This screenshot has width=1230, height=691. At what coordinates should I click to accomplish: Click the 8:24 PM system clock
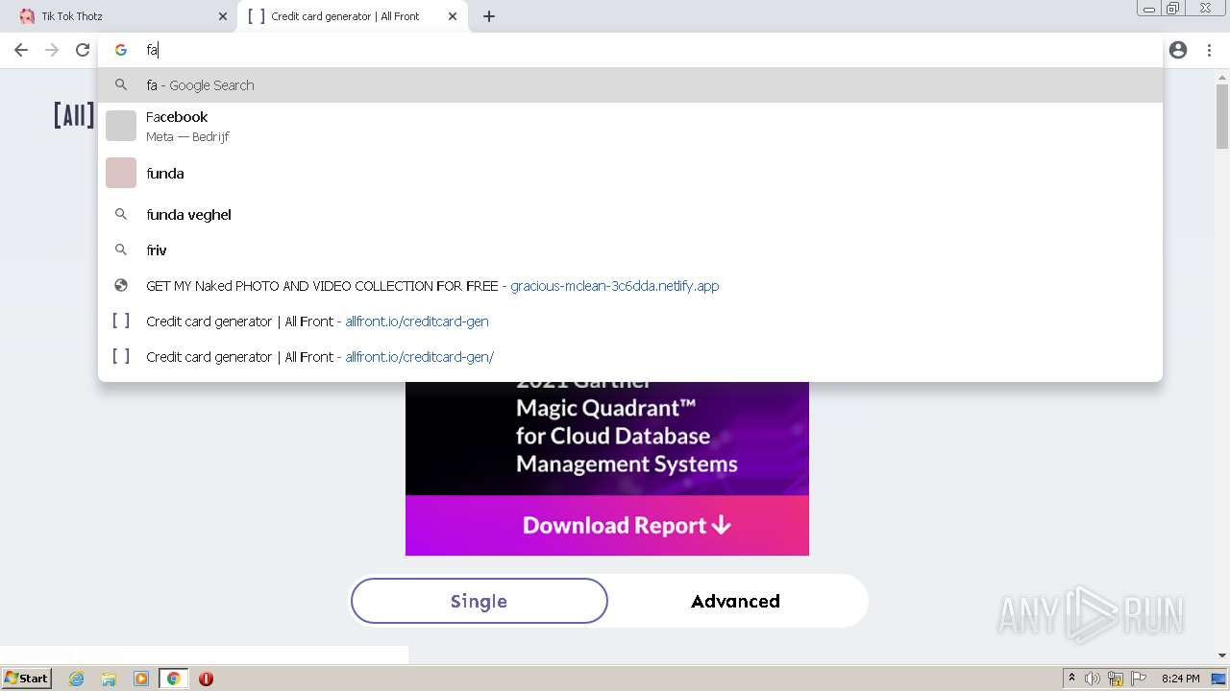[x=1181, y=679]
